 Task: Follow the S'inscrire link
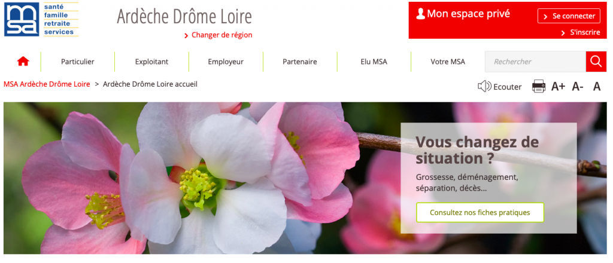(x=581, y=32)
